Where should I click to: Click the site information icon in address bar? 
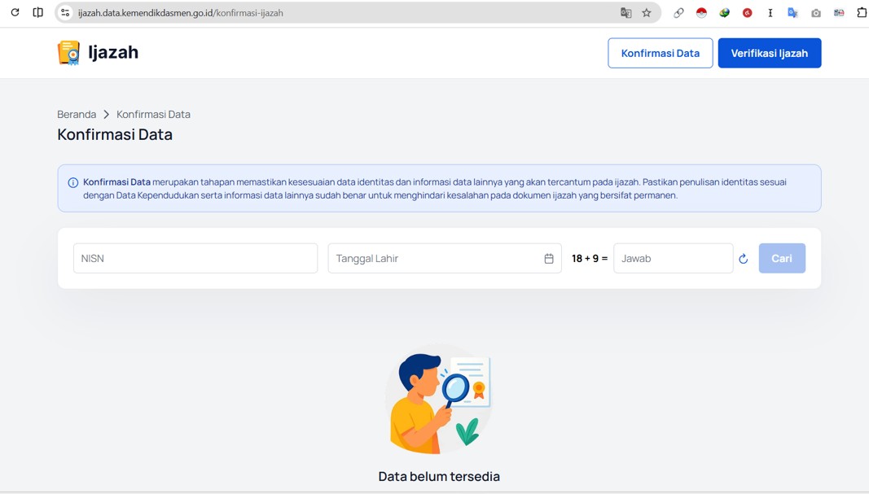coord(65,12)
